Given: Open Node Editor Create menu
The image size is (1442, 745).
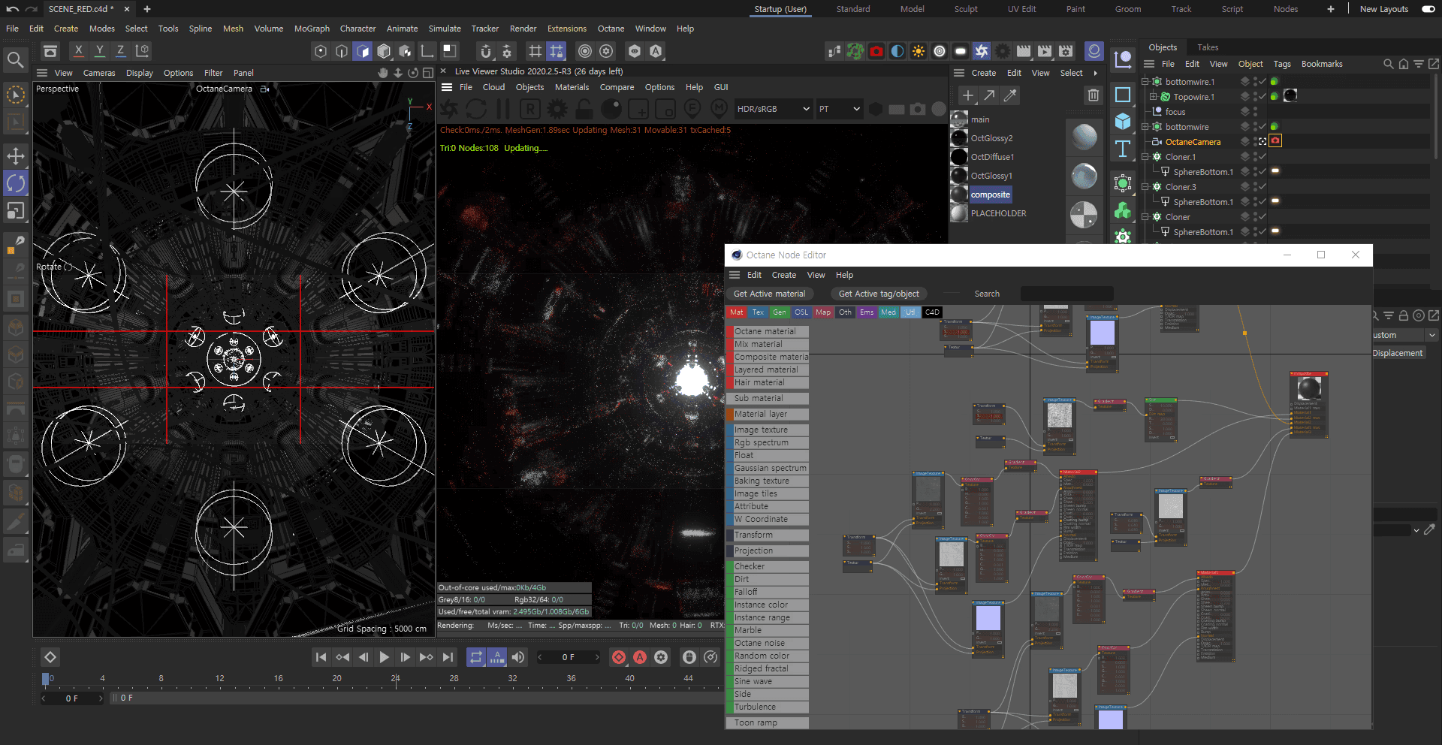Looking at the screenshot, I should click(783, 275).
